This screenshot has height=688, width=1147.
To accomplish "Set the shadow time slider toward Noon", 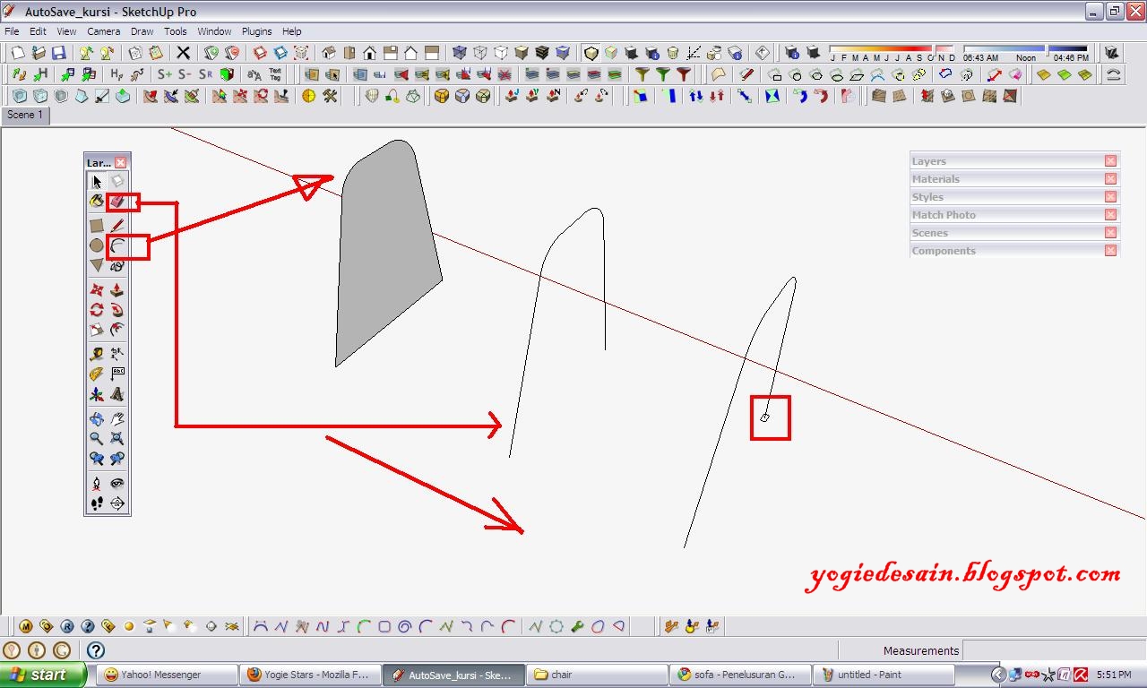I will tap(1027, 51).
